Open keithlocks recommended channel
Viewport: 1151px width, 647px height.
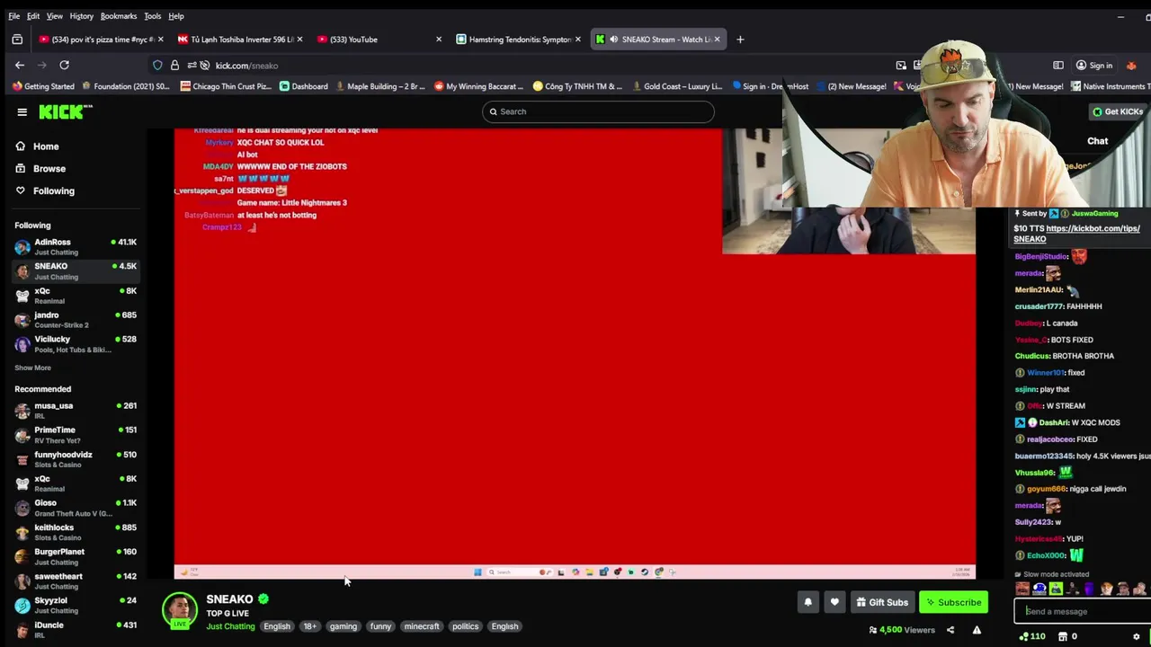[76, 532]
